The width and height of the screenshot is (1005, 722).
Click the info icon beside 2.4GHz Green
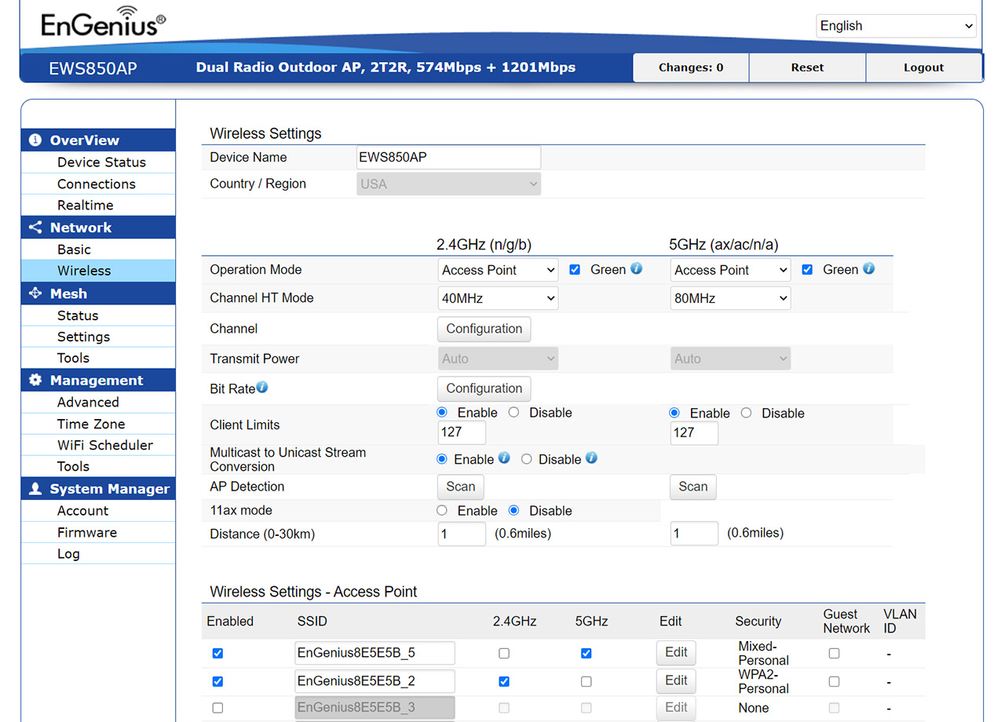point(636,268)
